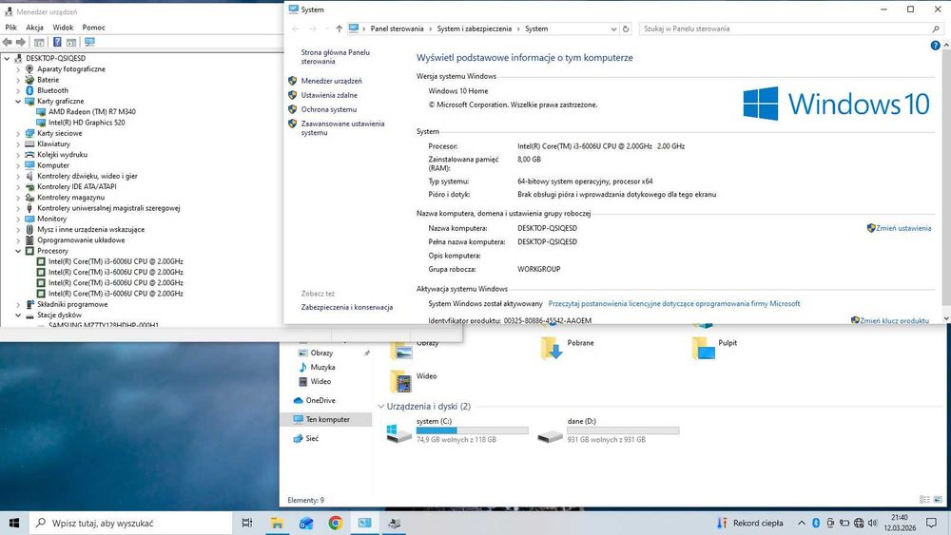Open the Pomoc menu in Device Manager
Image resolution: width=951 pixels, height=535 pixels.
[93, 28]
